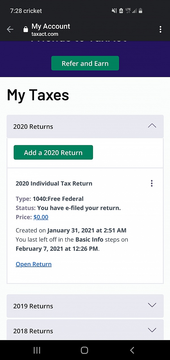Open the $0.00 price link
The image size is (170, 360).
(41, 217)
